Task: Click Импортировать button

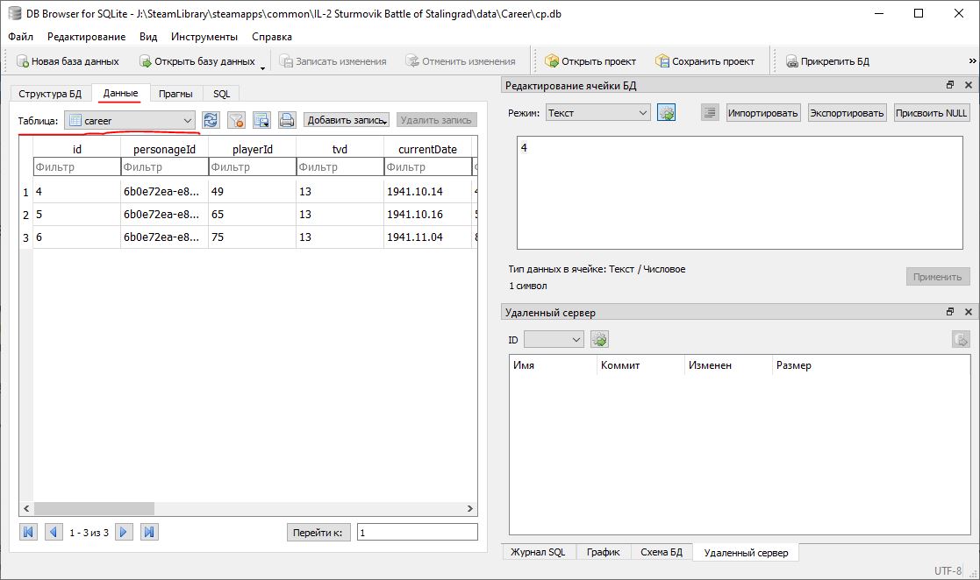Action: pyautogui.click(x=763, y=113)
